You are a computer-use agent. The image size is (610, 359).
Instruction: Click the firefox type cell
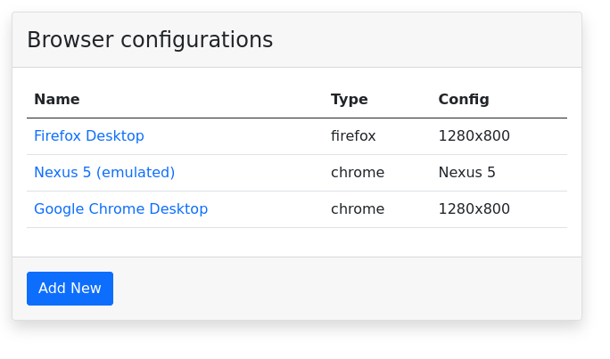pos(353,136)
